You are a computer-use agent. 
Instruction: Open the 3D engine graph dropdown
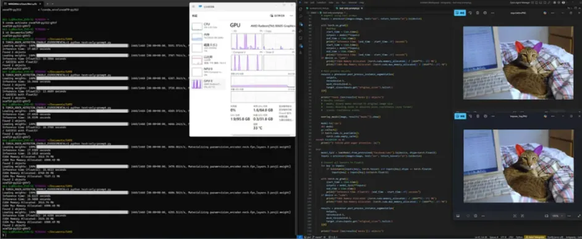(x=234, y=31)
